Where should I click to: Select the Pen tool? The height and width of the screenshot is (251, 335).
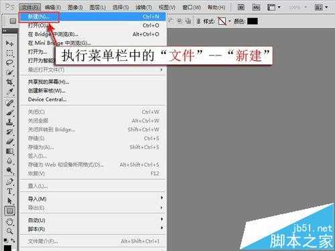pos(9,181)
